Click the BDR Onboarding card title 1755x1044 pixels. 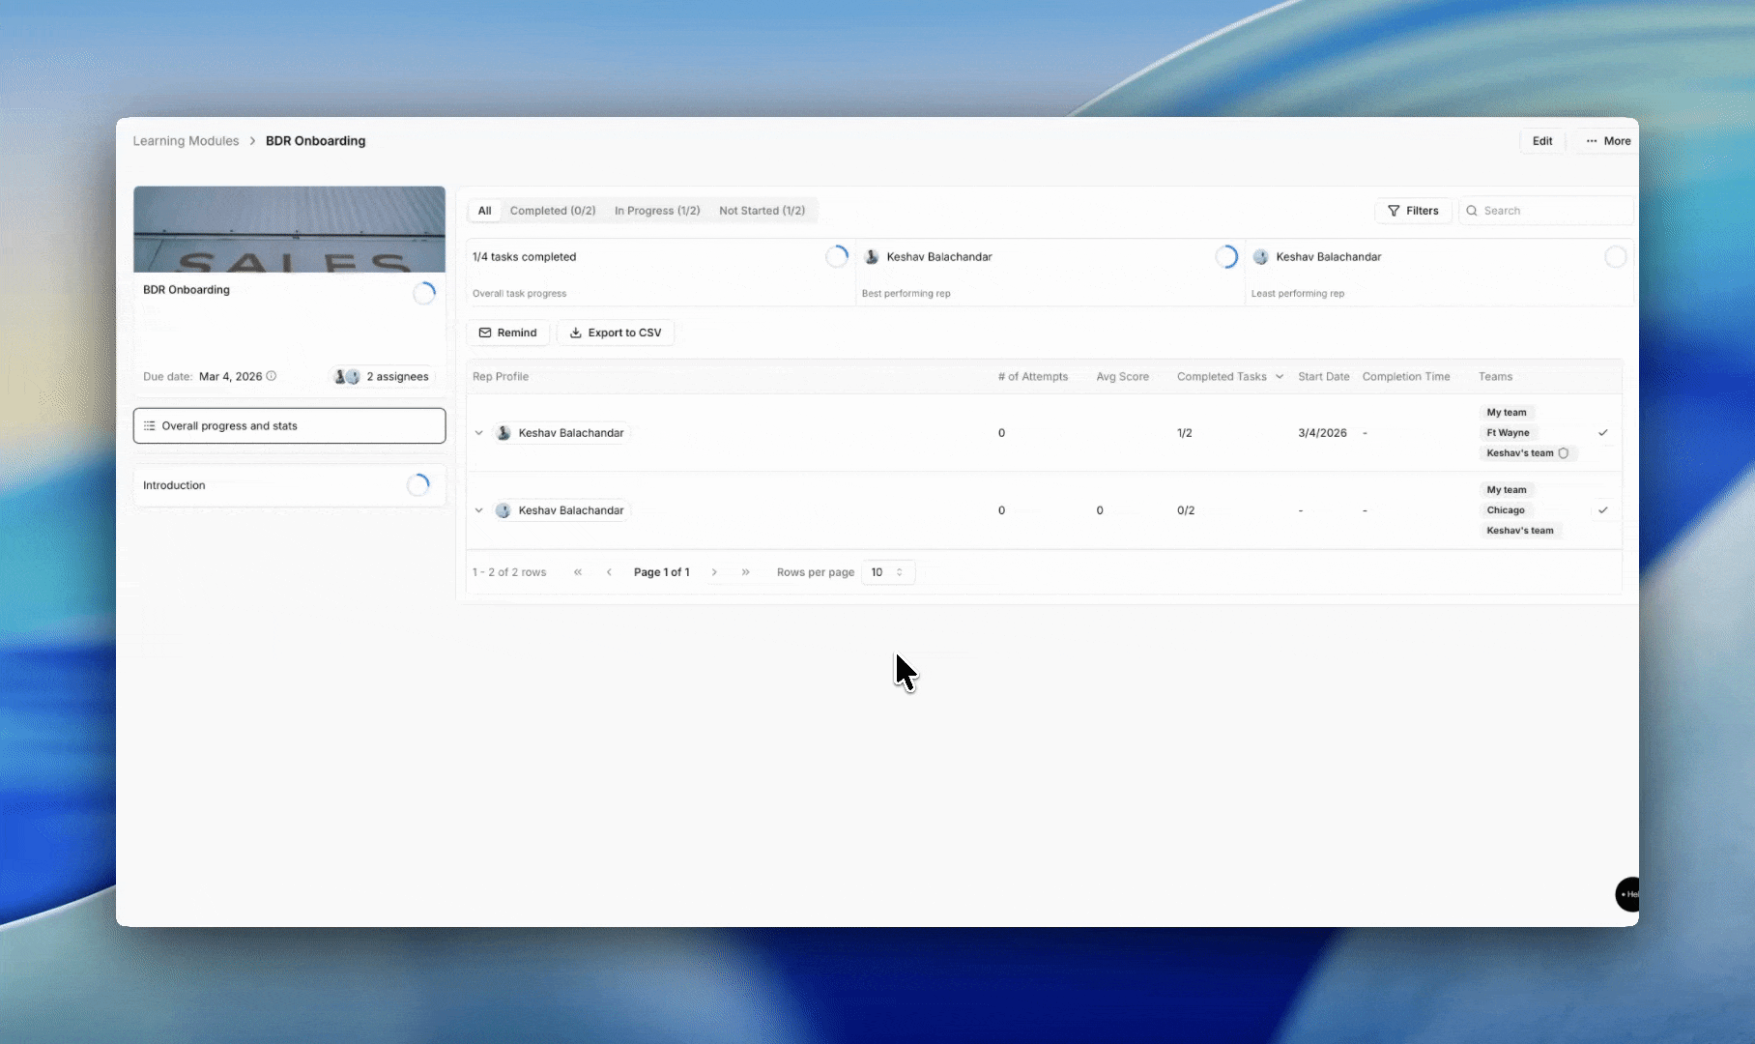pyautogui.click(x=187, y=290)
